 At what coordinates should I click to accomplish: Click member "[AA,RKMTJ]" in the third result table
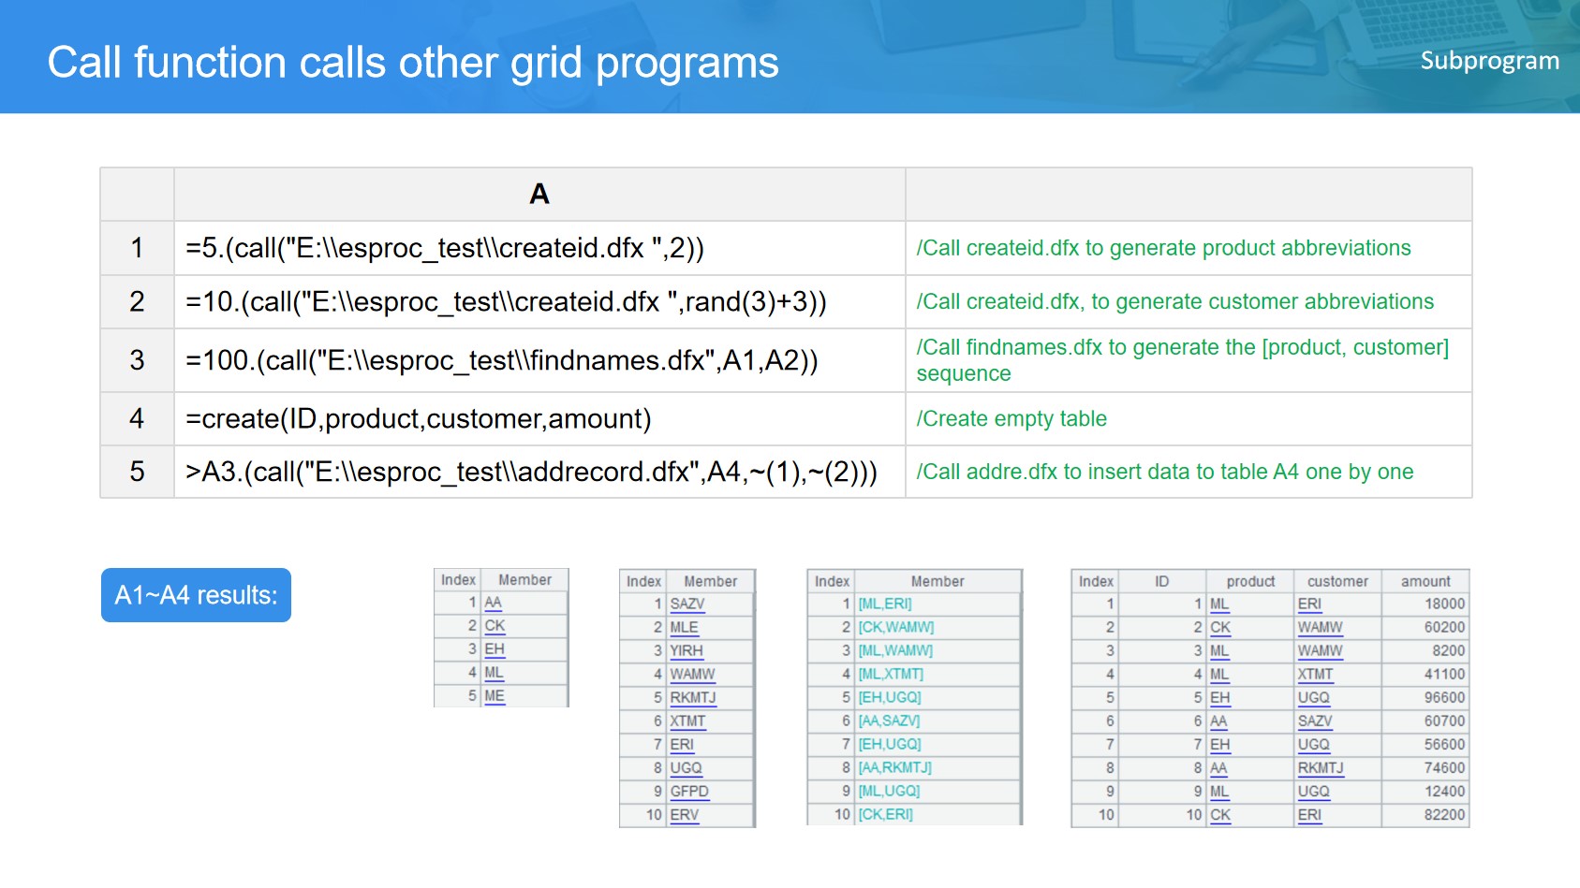[894, 768]
